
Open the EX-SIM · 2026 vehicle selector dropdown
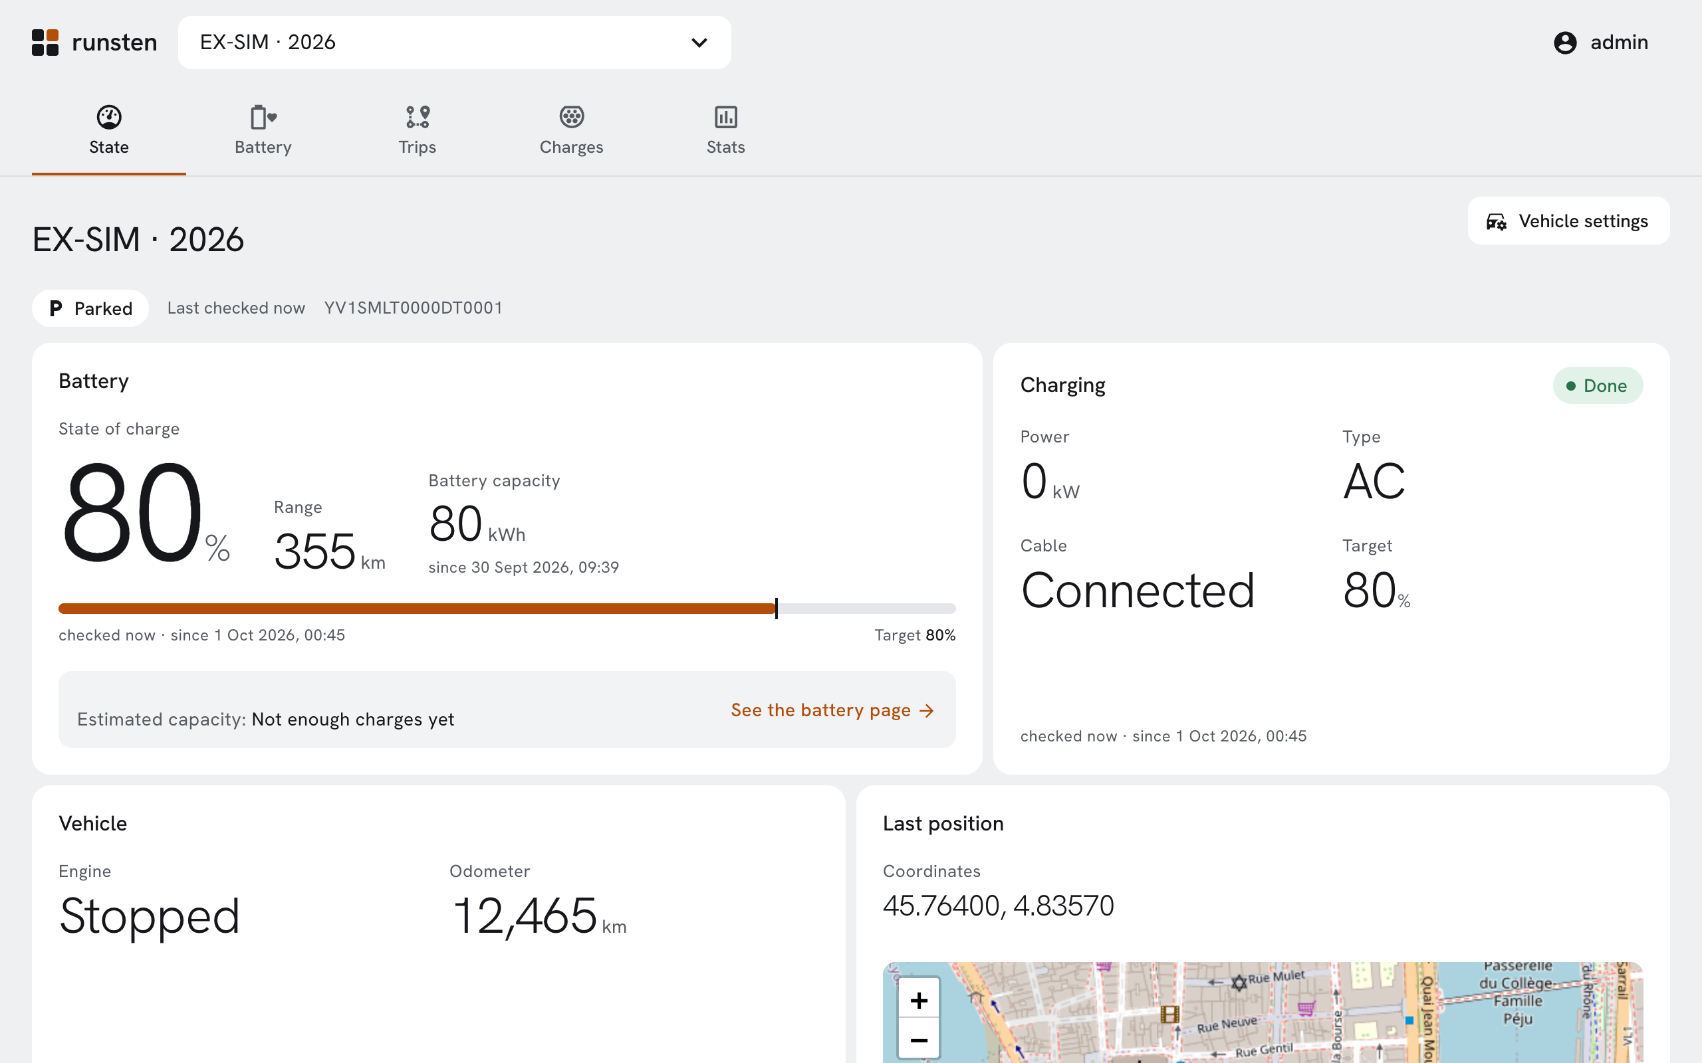(454, 42)
